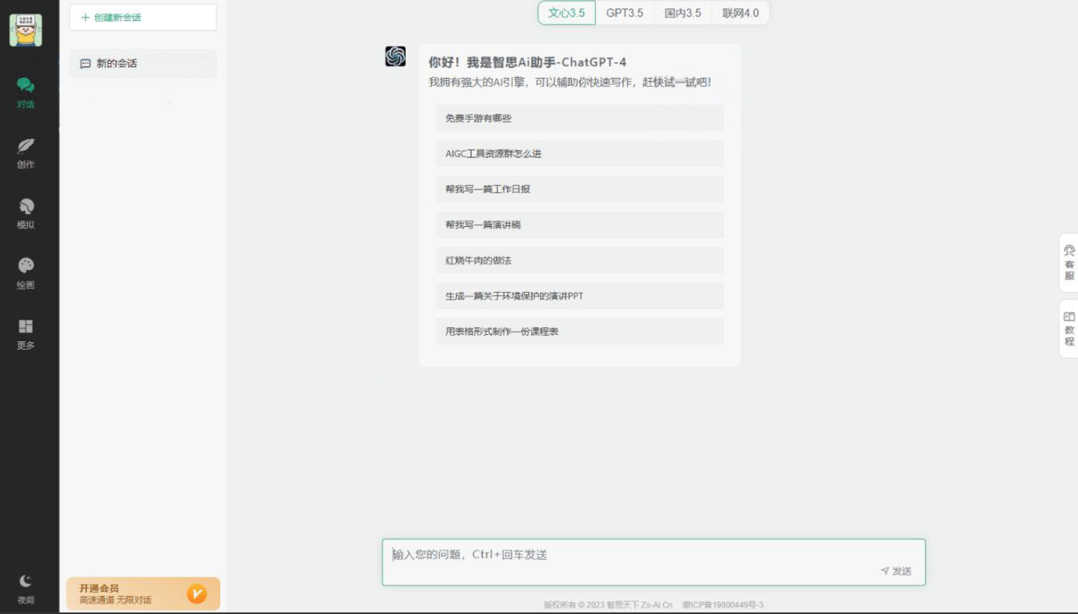Click the 开通会员 membership banner

tap(143, 594)
